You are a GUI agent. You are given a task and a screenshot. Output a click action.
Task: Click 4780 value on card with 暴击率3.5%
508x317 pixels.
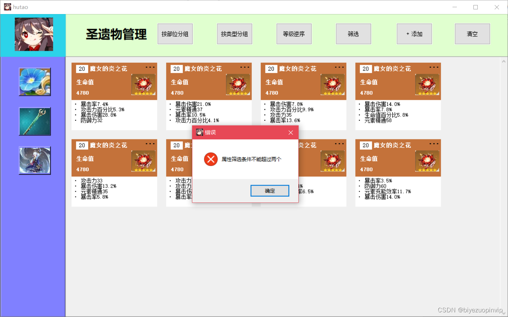coord(366,169)
